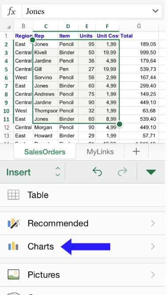Tap the fx function icon
168x295 pixels.
(x=11, y=11)
